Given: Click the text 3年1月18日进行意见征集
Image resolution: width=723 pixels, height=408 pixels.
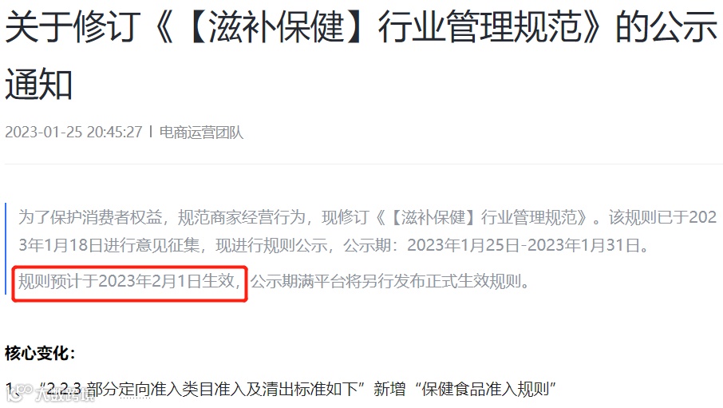Looking at the screenshot, I should [109, 245].
